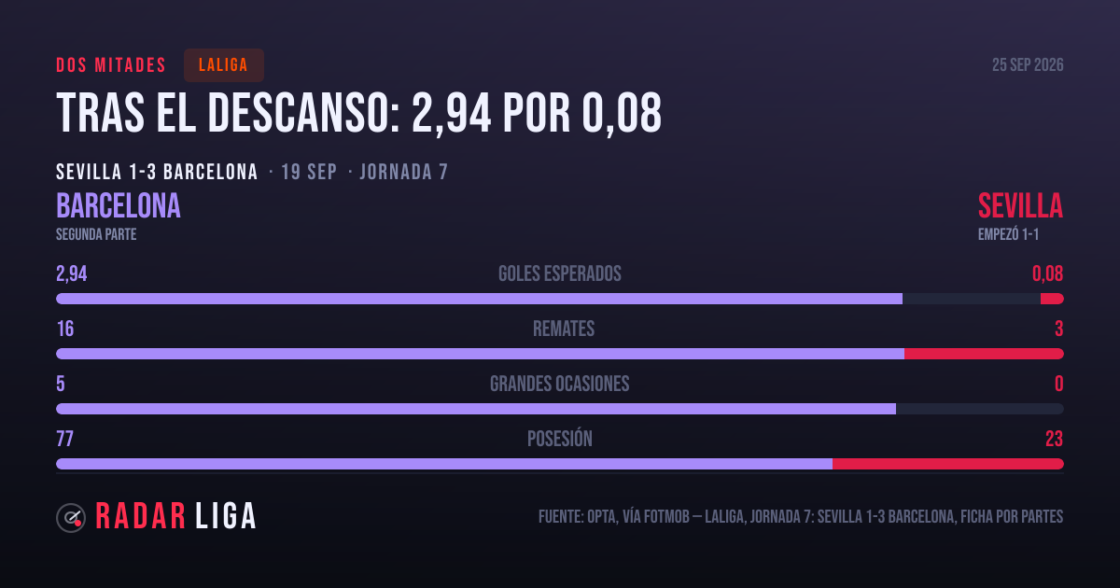This screenshot has height=588, width=1120.
Task: Click the Sevilla 0,08 xG value
Action: (1047, 273)
